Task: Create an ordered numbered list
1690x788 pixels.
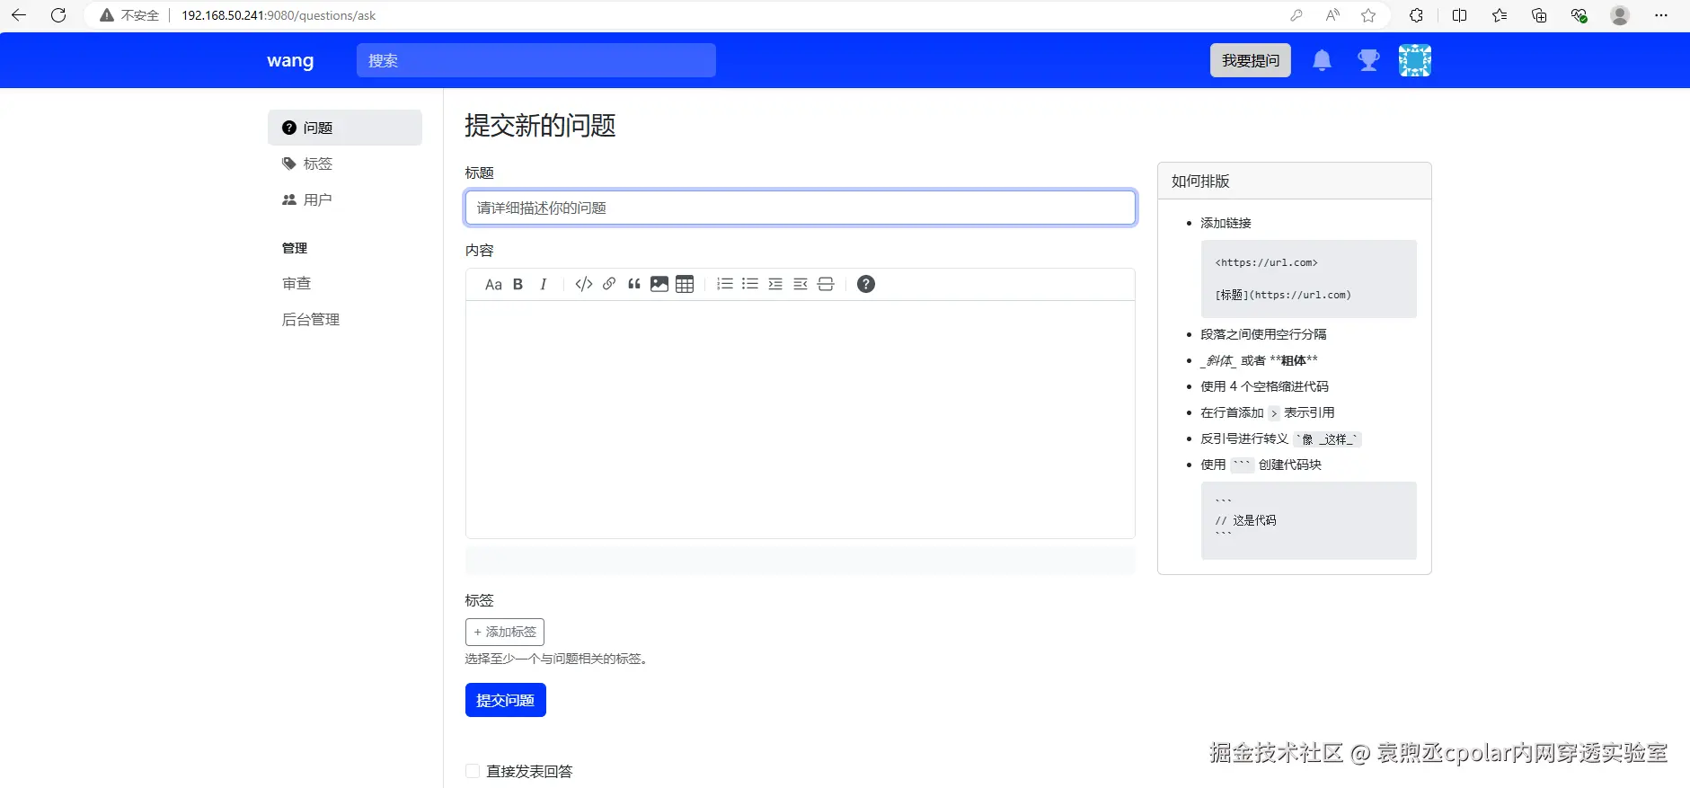Action: pos(725,284)
